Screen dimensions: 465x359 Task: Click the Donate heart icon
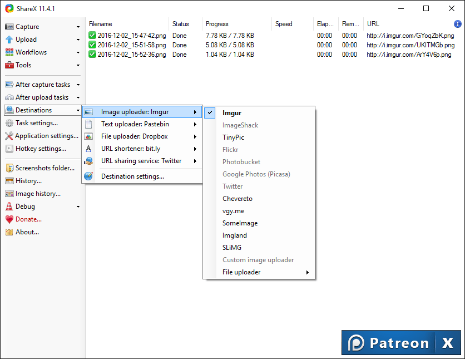[x=9, y=219]
